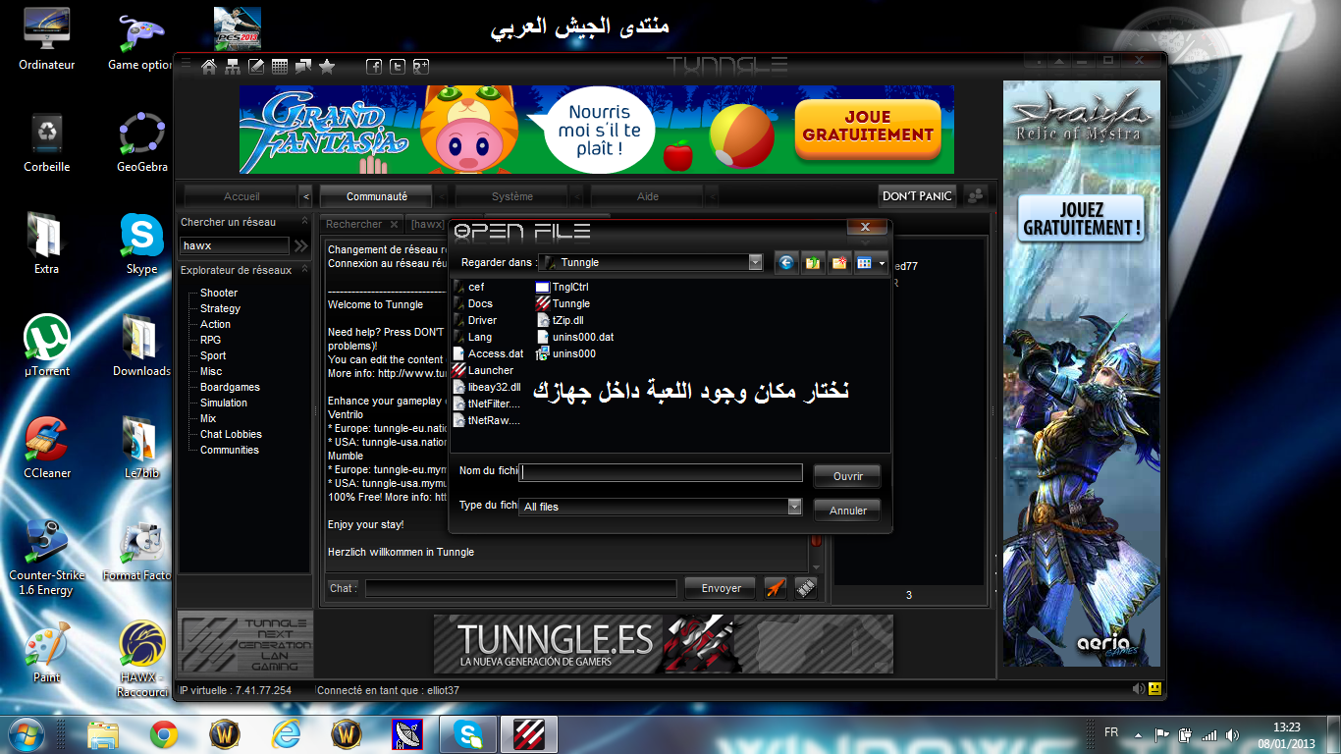Go up one folder level in dialog
Screen dimensions: 1341x754
813,263
